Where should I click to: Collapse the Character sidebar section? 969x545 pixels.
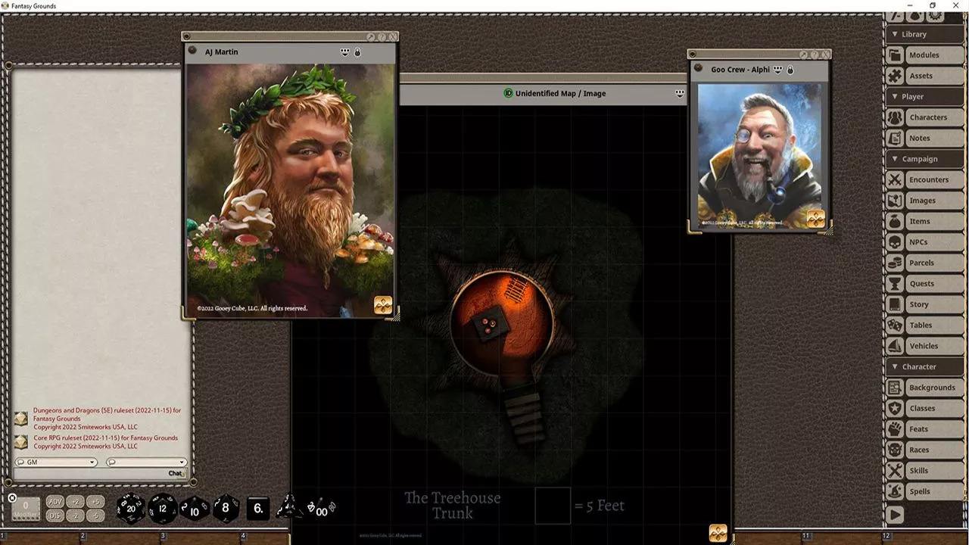[925, 366]
